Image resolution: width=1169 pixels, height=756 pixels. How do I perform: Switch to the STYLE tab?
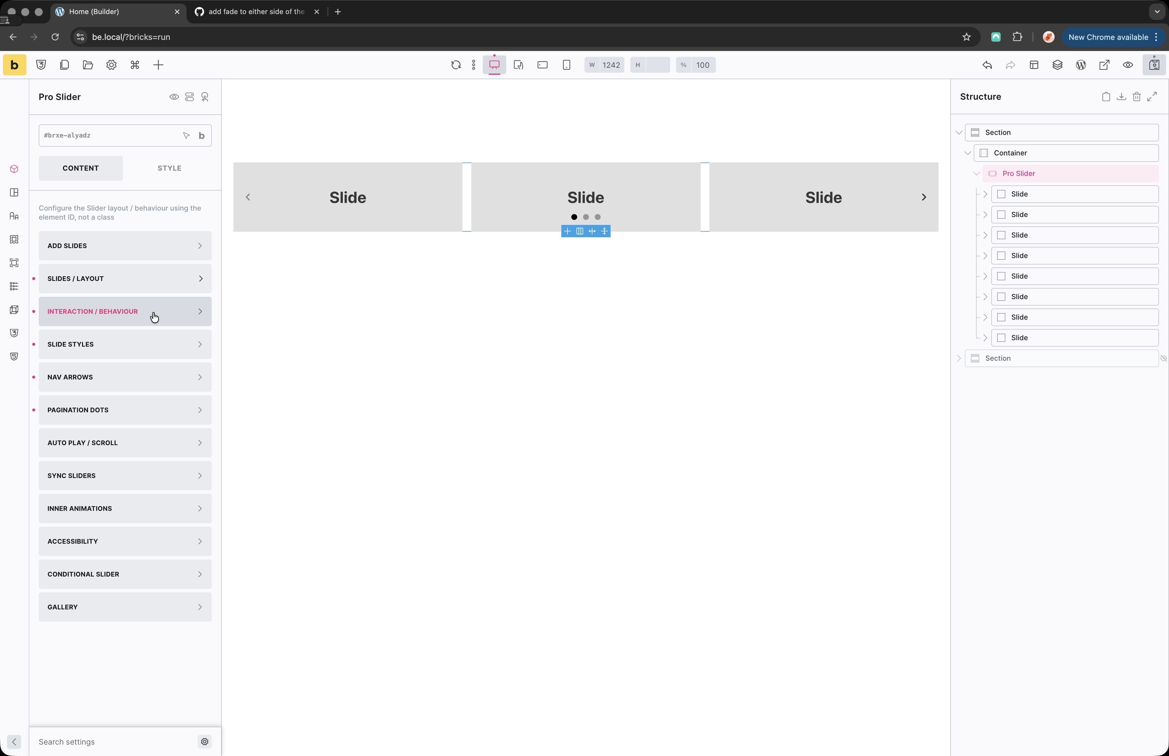pos(169,168)
